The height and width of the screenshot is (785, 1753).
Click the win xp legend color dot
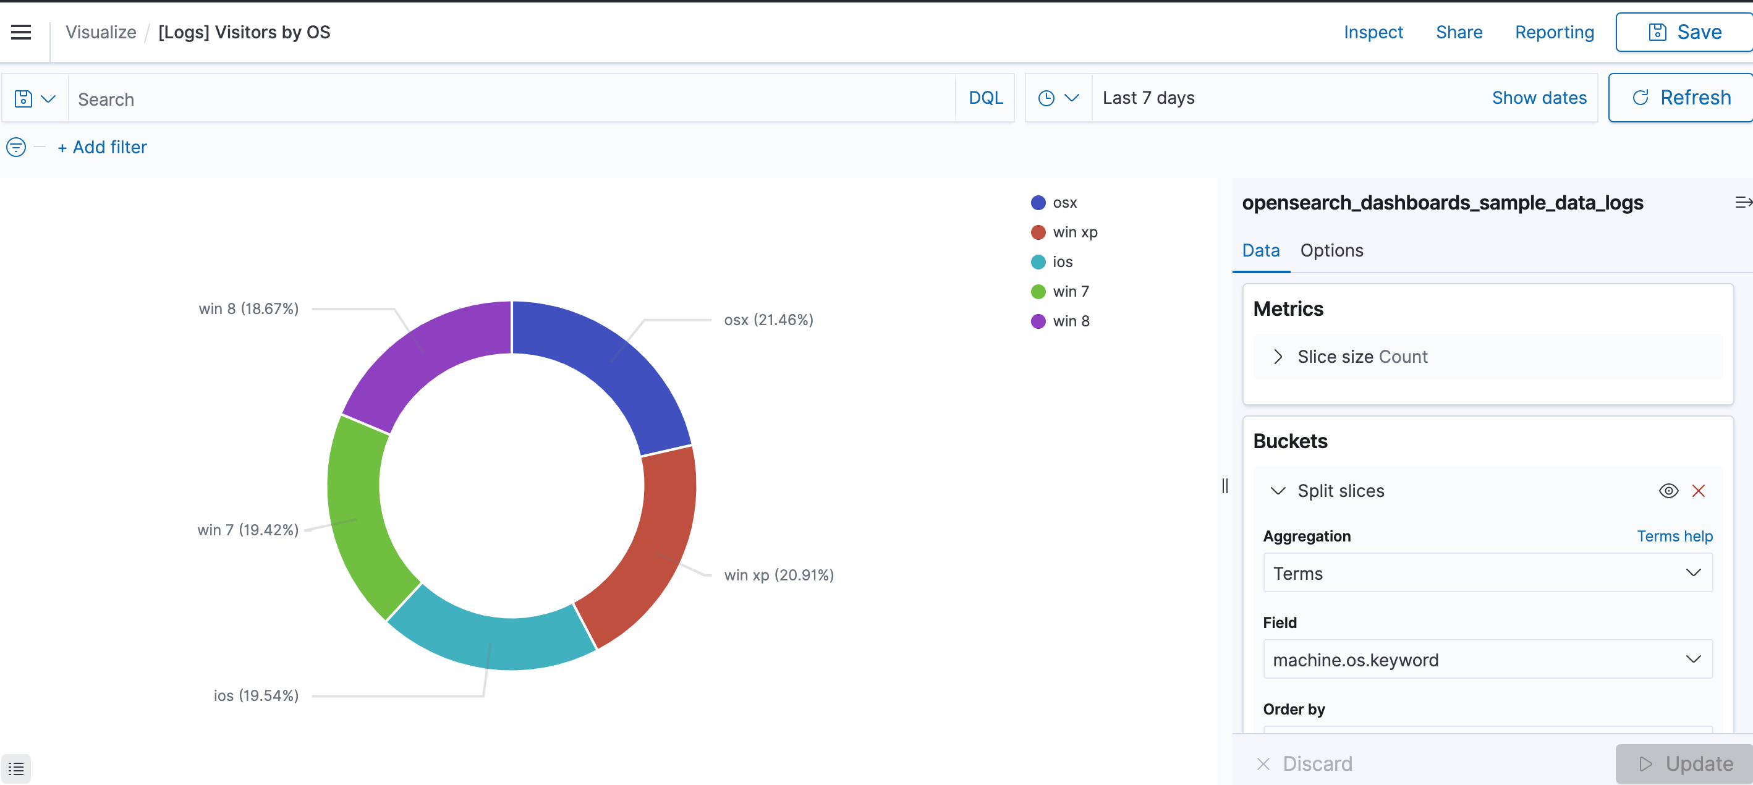pyautogui.click(x=1038, y=232)
